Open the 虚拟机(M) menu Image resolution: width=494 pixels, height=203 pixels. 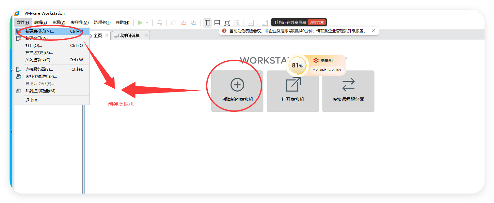pyautogui.click(x=78, y=22)
